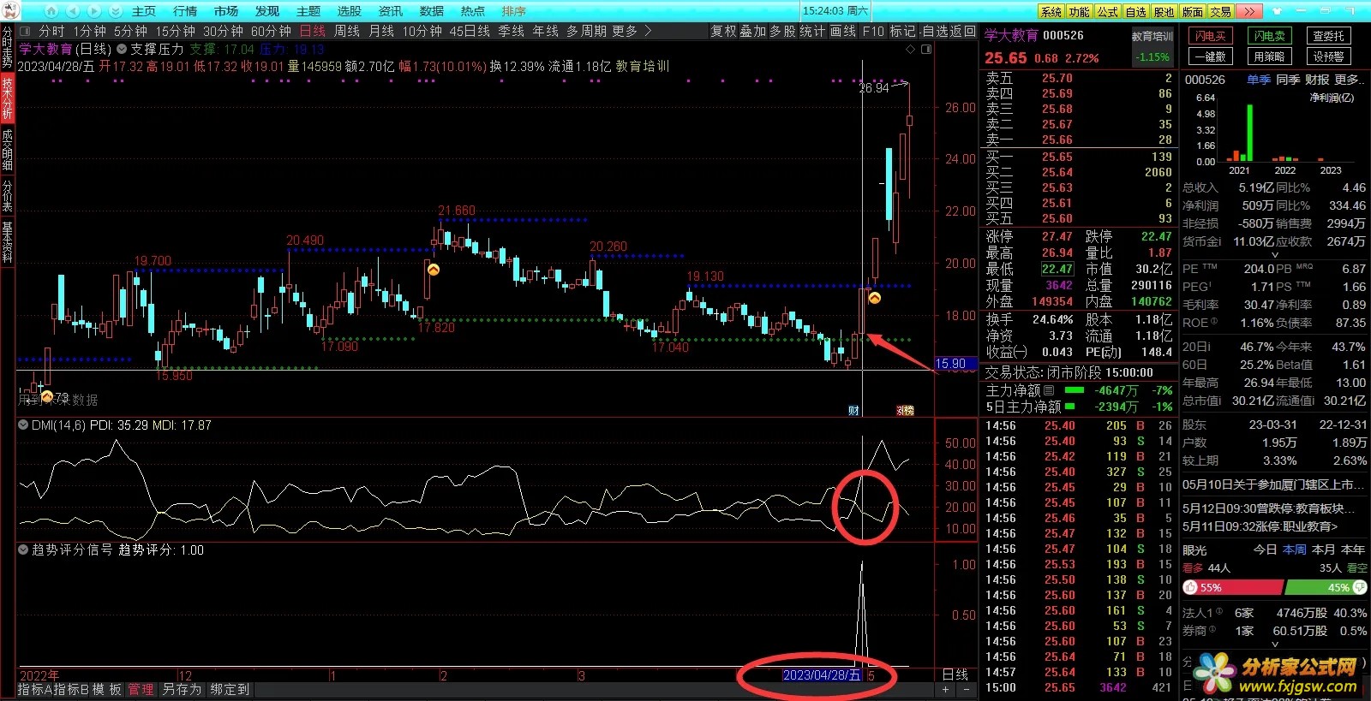1371x701 pixels.
Task: Open the 财报 financial report link
Action: tap(1317, 80)
